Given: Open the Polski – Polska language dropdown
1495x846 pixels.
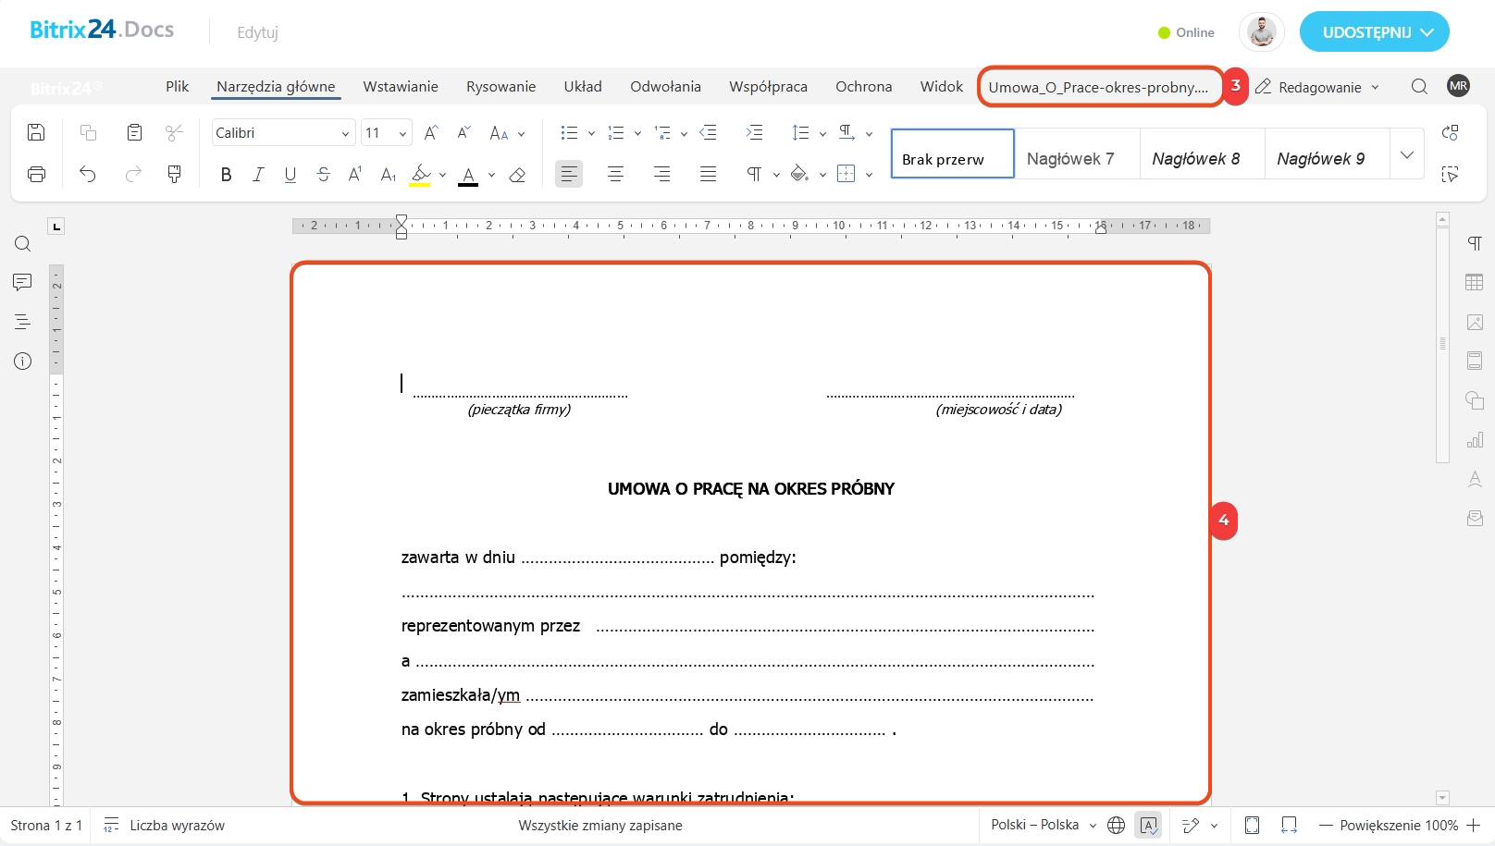Looking at the screenshot, I should [x=1043, y=825].
